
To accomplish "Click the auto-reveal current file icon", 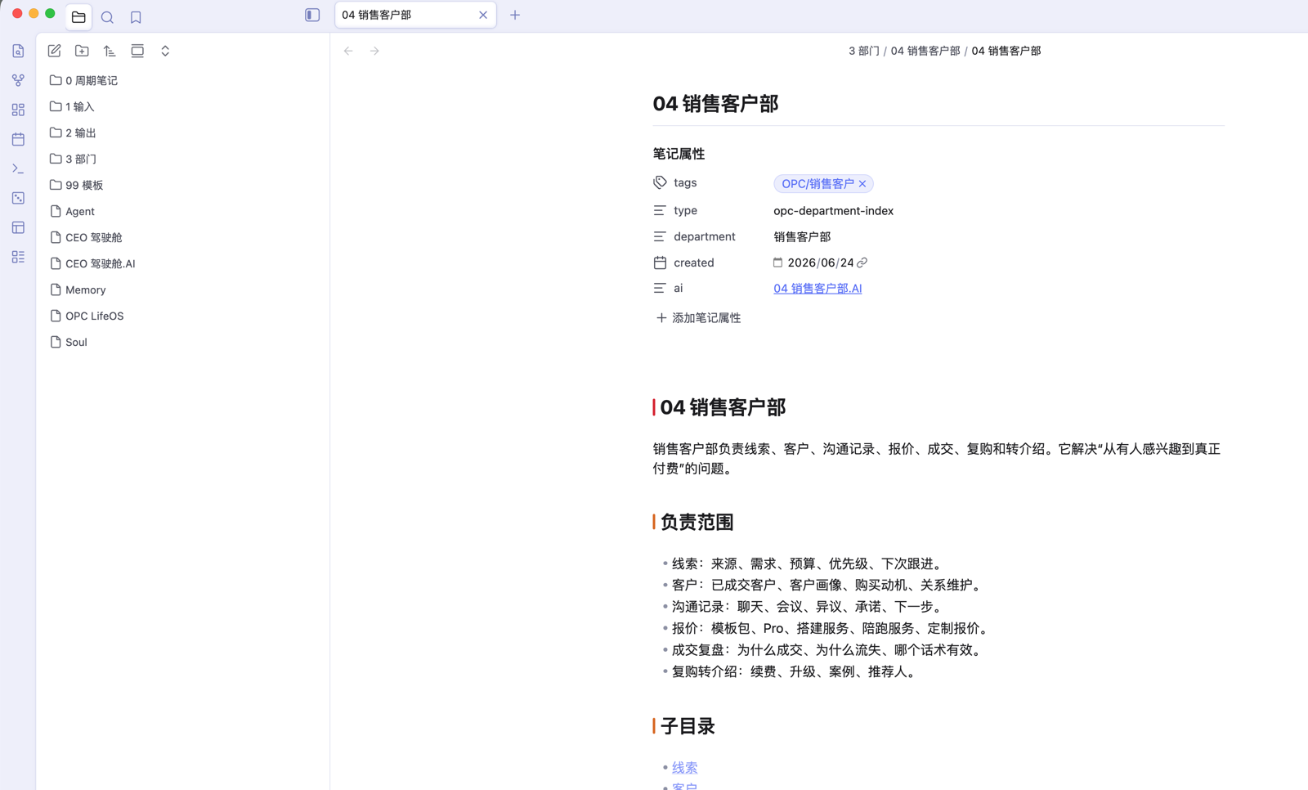I will point(137,51).
